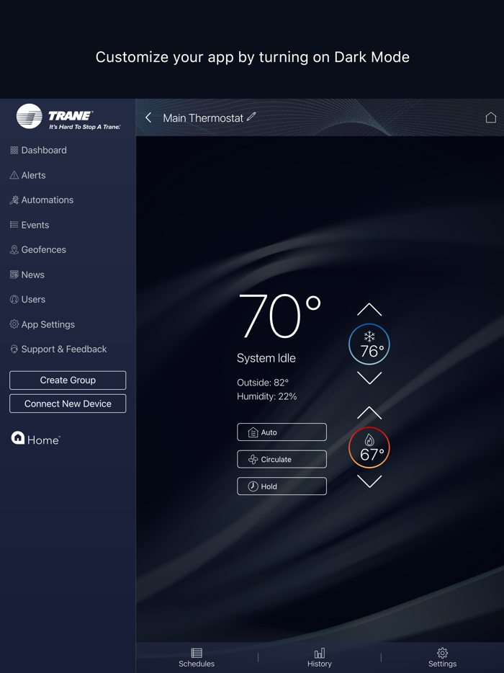This screenshot has width=504, height=673.
Task: Open Support & Feedback
Action: click(x=58, y=349)
